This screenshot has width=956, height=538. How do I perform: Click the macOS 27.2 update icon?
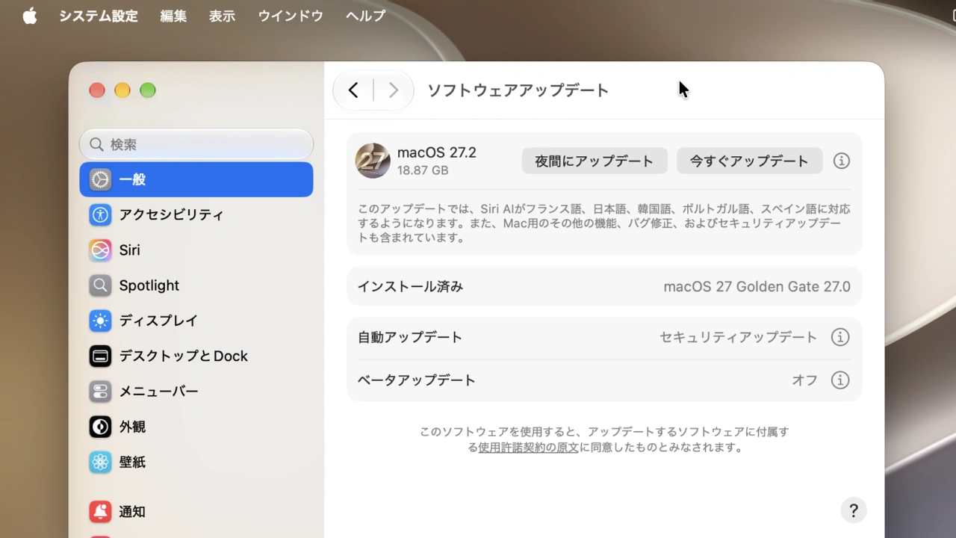[x=373, y=161]
